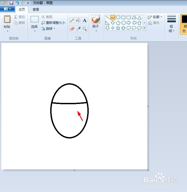Choose the Down arrow shape
Screen dimensions: 187x192
coord(107,28)
